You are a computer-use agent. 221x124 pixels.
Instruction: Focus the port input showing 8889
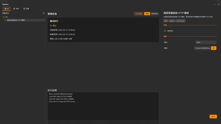click(x=206, y=42)
